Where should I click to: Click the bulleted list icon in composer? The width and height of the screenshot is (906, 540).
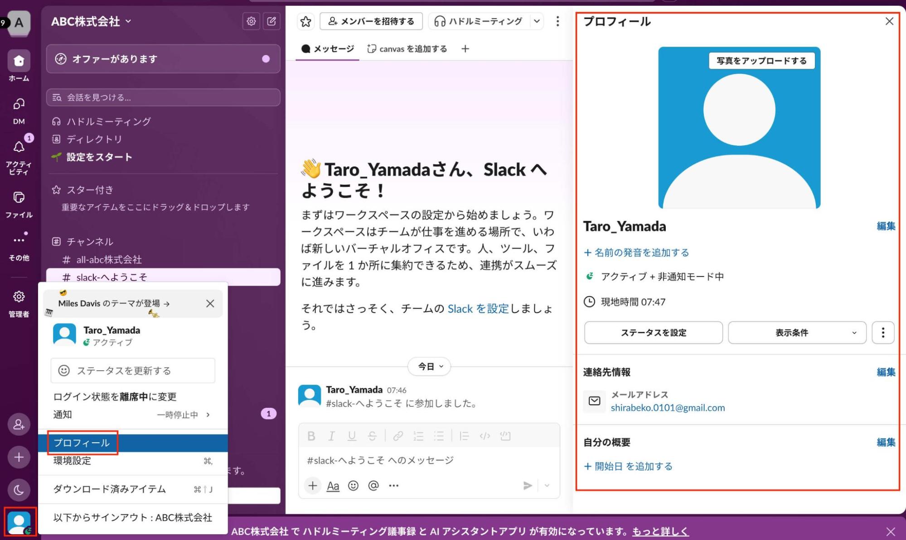click(439, 436)
